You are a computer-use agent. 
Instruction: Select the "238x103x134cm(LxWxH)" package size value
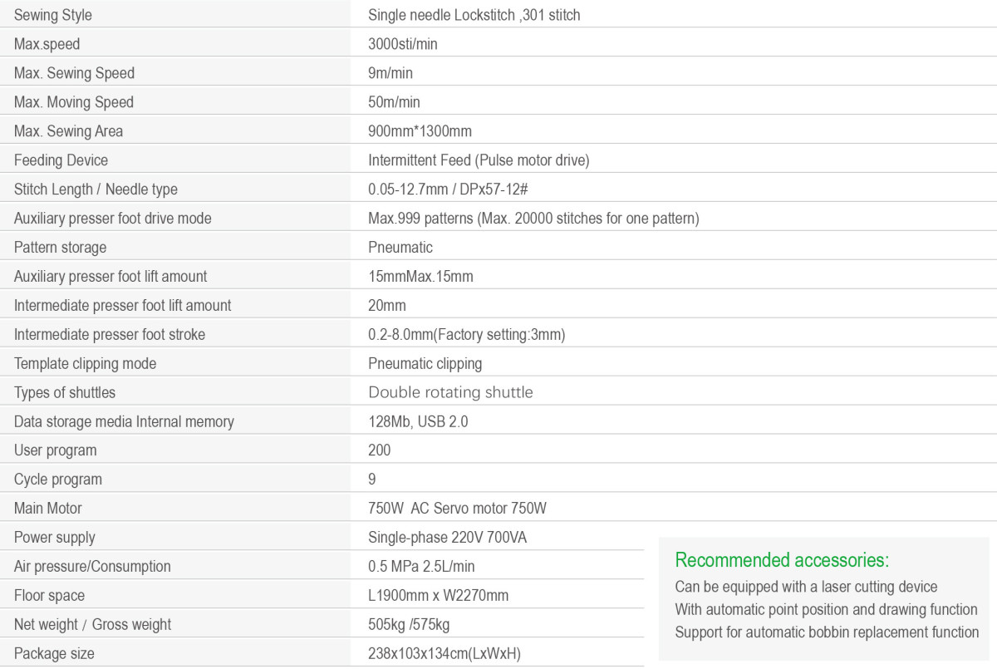coord(444,654)
